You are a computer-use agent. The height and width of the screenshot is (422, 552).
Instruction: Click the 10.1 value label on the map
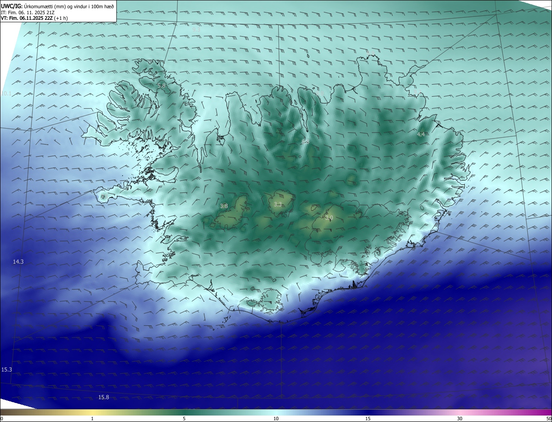[x=6, y=94]
